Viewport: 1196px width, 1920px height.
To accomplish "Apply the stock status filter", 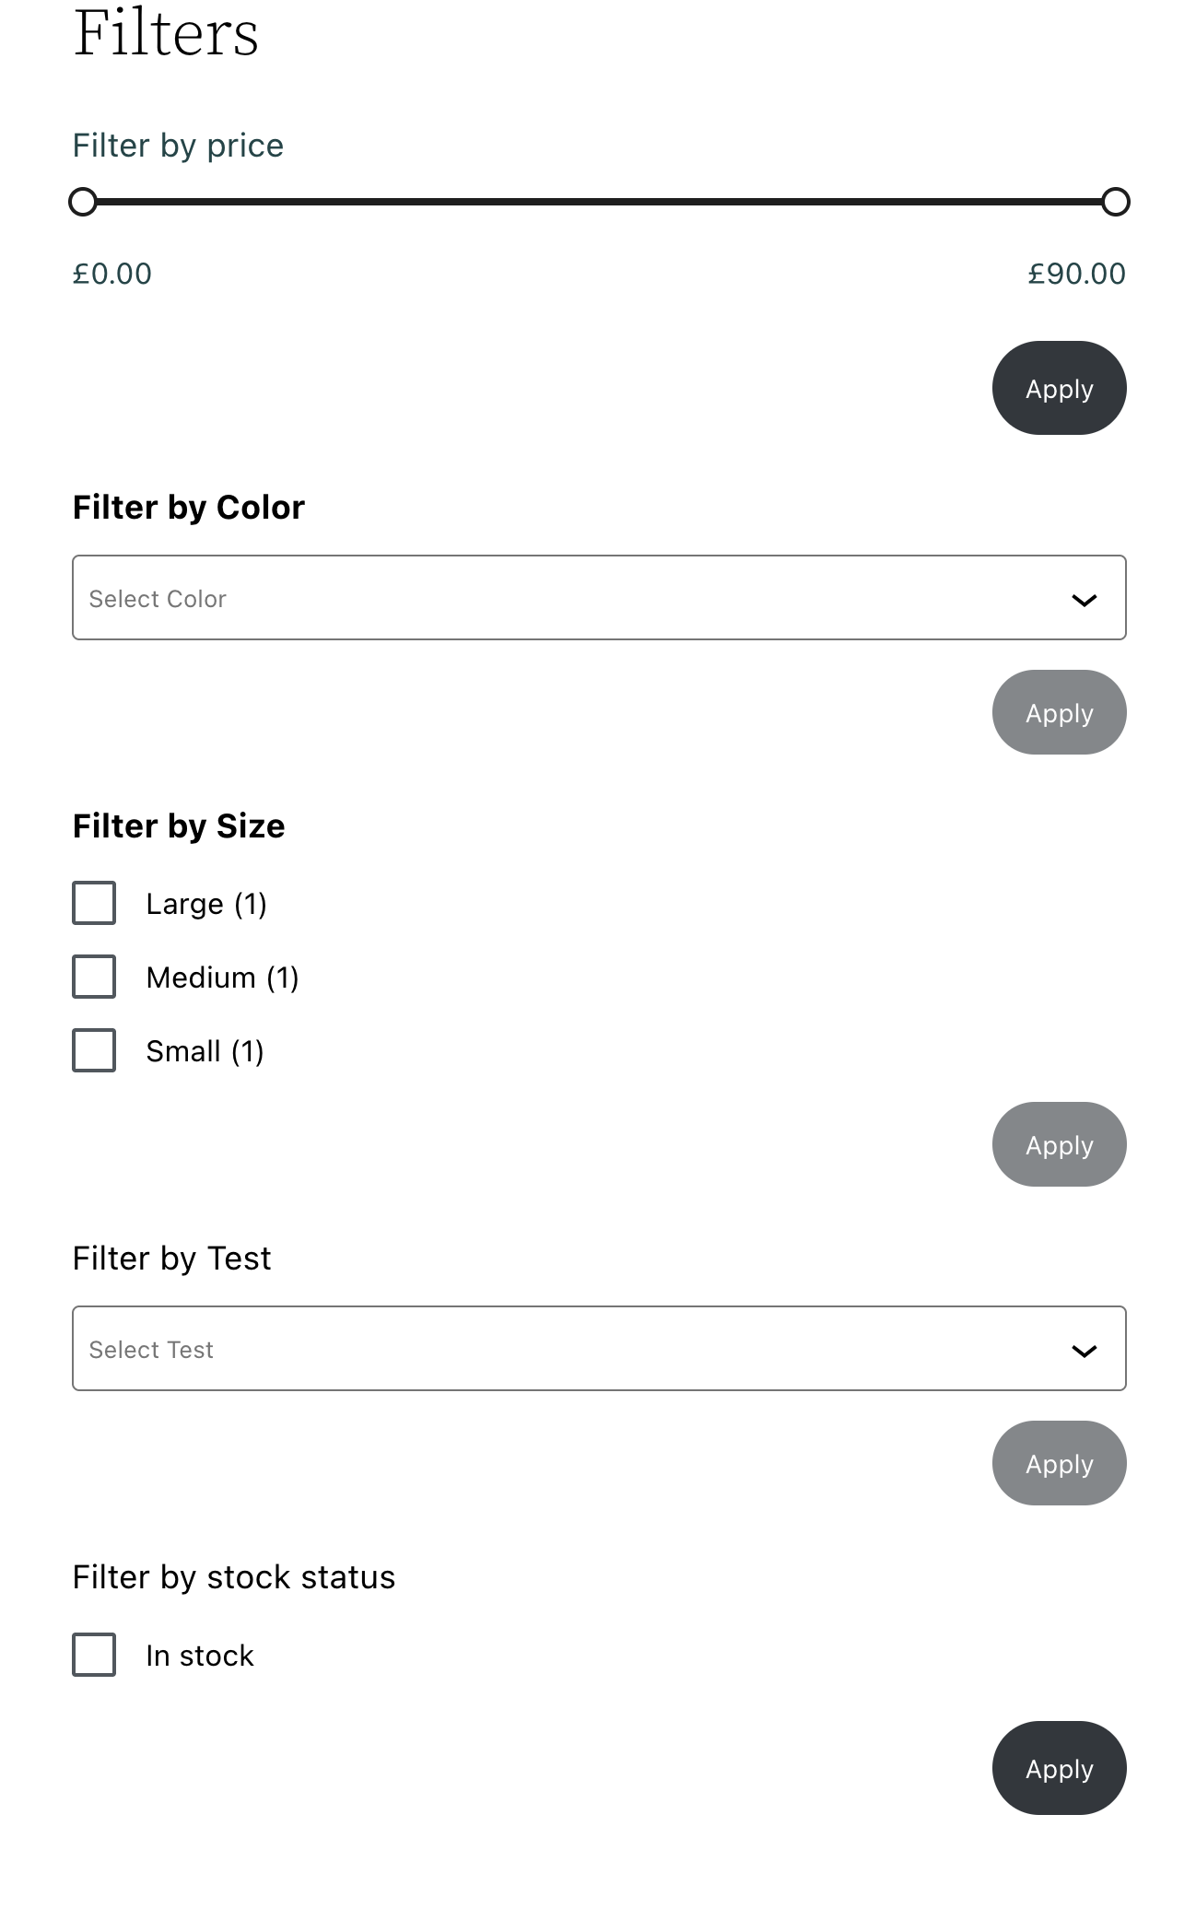I will tap(1058, 1769).
